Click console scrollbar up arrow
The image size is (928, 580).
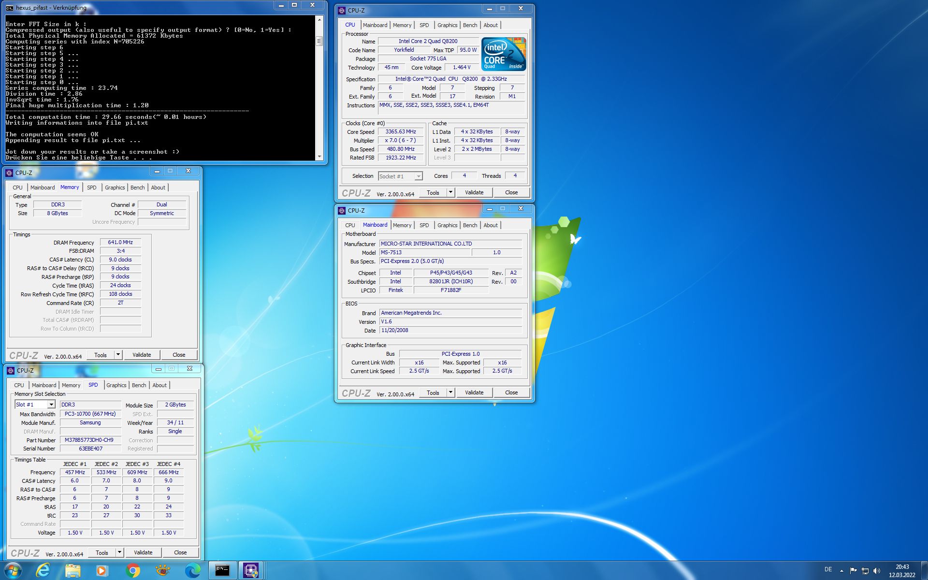tap(319, 19)
